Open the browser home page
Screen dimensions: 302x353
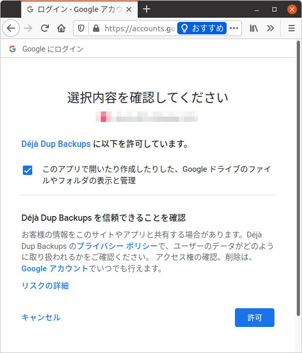click(x=61, y=28)
